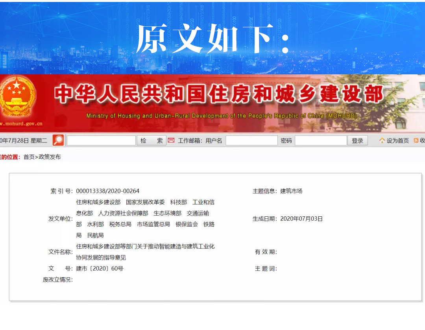Click index number 000013338/2020-00264
The width and height of the screenshot is (425, 330).
point(107,191)
